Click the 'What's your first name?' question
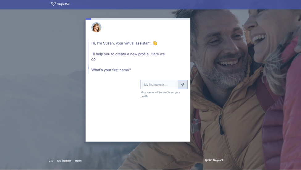The width and height of the screenshot is (301, 170). click(x=111, y=70)
